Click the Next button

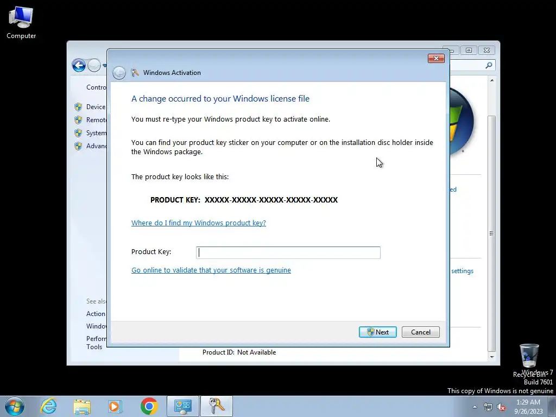tap(378, 332)
